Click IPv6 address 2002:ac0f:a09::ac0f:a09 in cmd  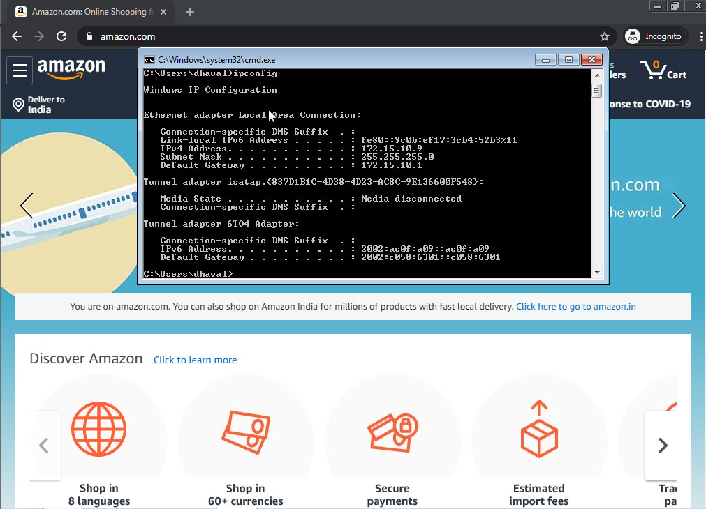425,249
